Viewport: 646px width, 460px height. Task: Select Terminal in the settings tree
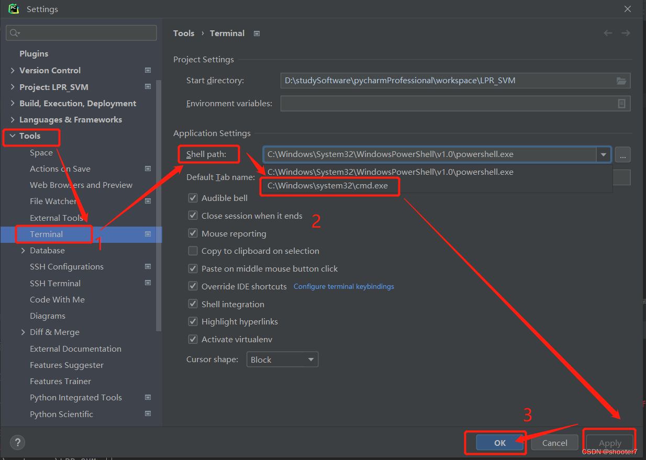[47, 234]
